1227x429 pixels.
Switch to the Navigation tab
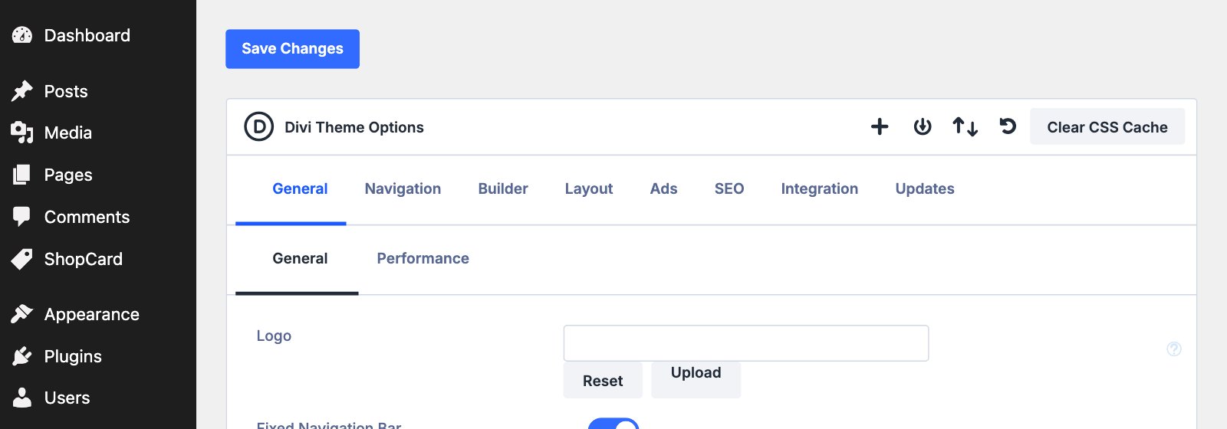[x=403, y=188]
